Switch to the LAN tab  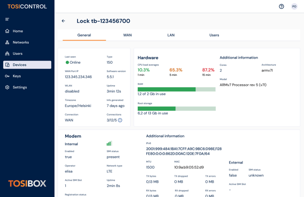[x=171, y=35]
